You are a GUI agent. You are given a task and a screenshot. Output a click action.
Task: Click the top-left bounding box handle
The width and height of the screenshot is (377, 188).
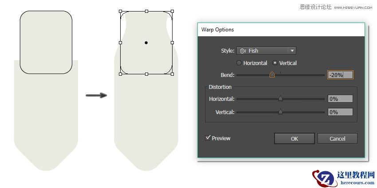click(121, 11)
